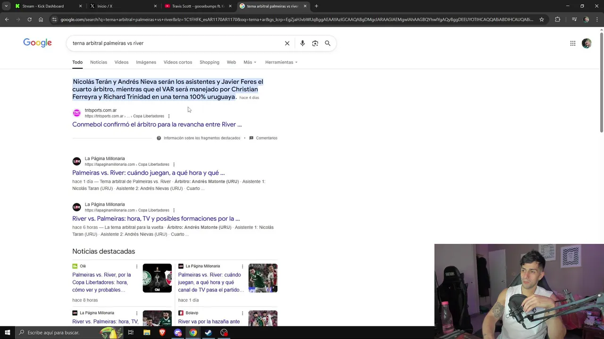
Task: Select the Videos cortos filter
Action: [x=178, y=62]
